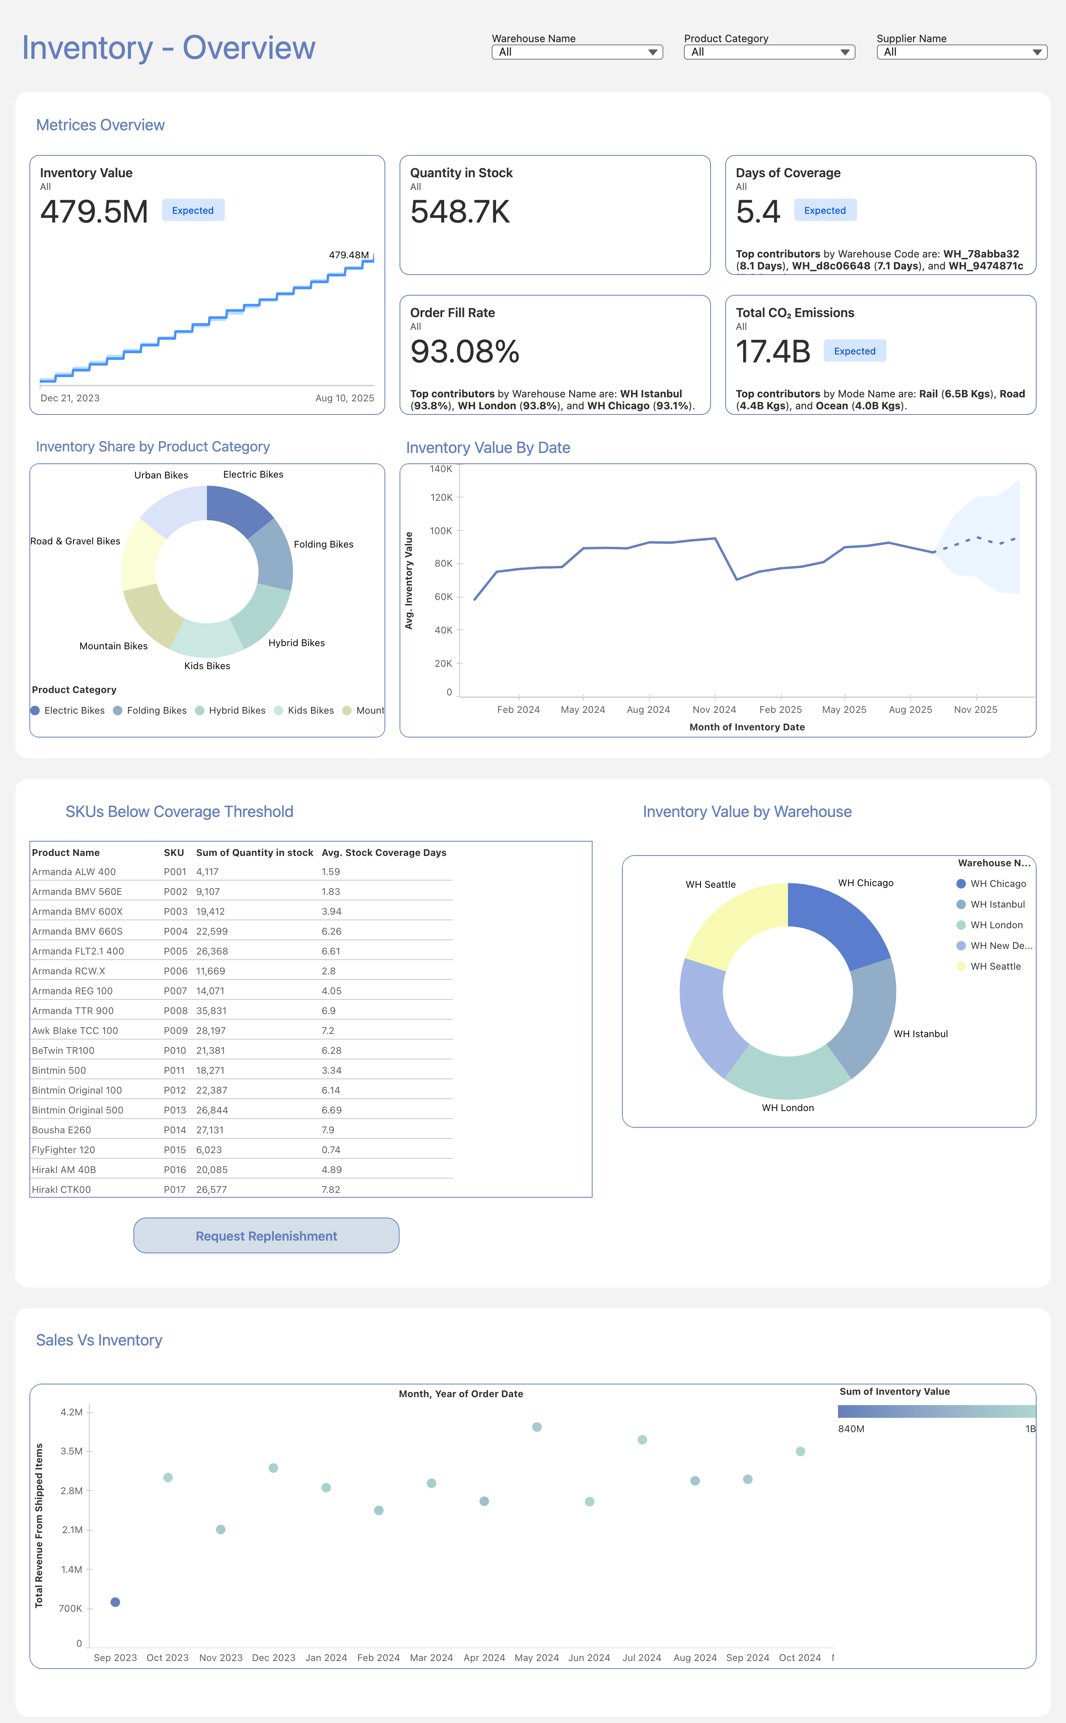Click the WH New De... legend marker
The width and height of the screenshot is (1066, 1723).
[961, 946]
